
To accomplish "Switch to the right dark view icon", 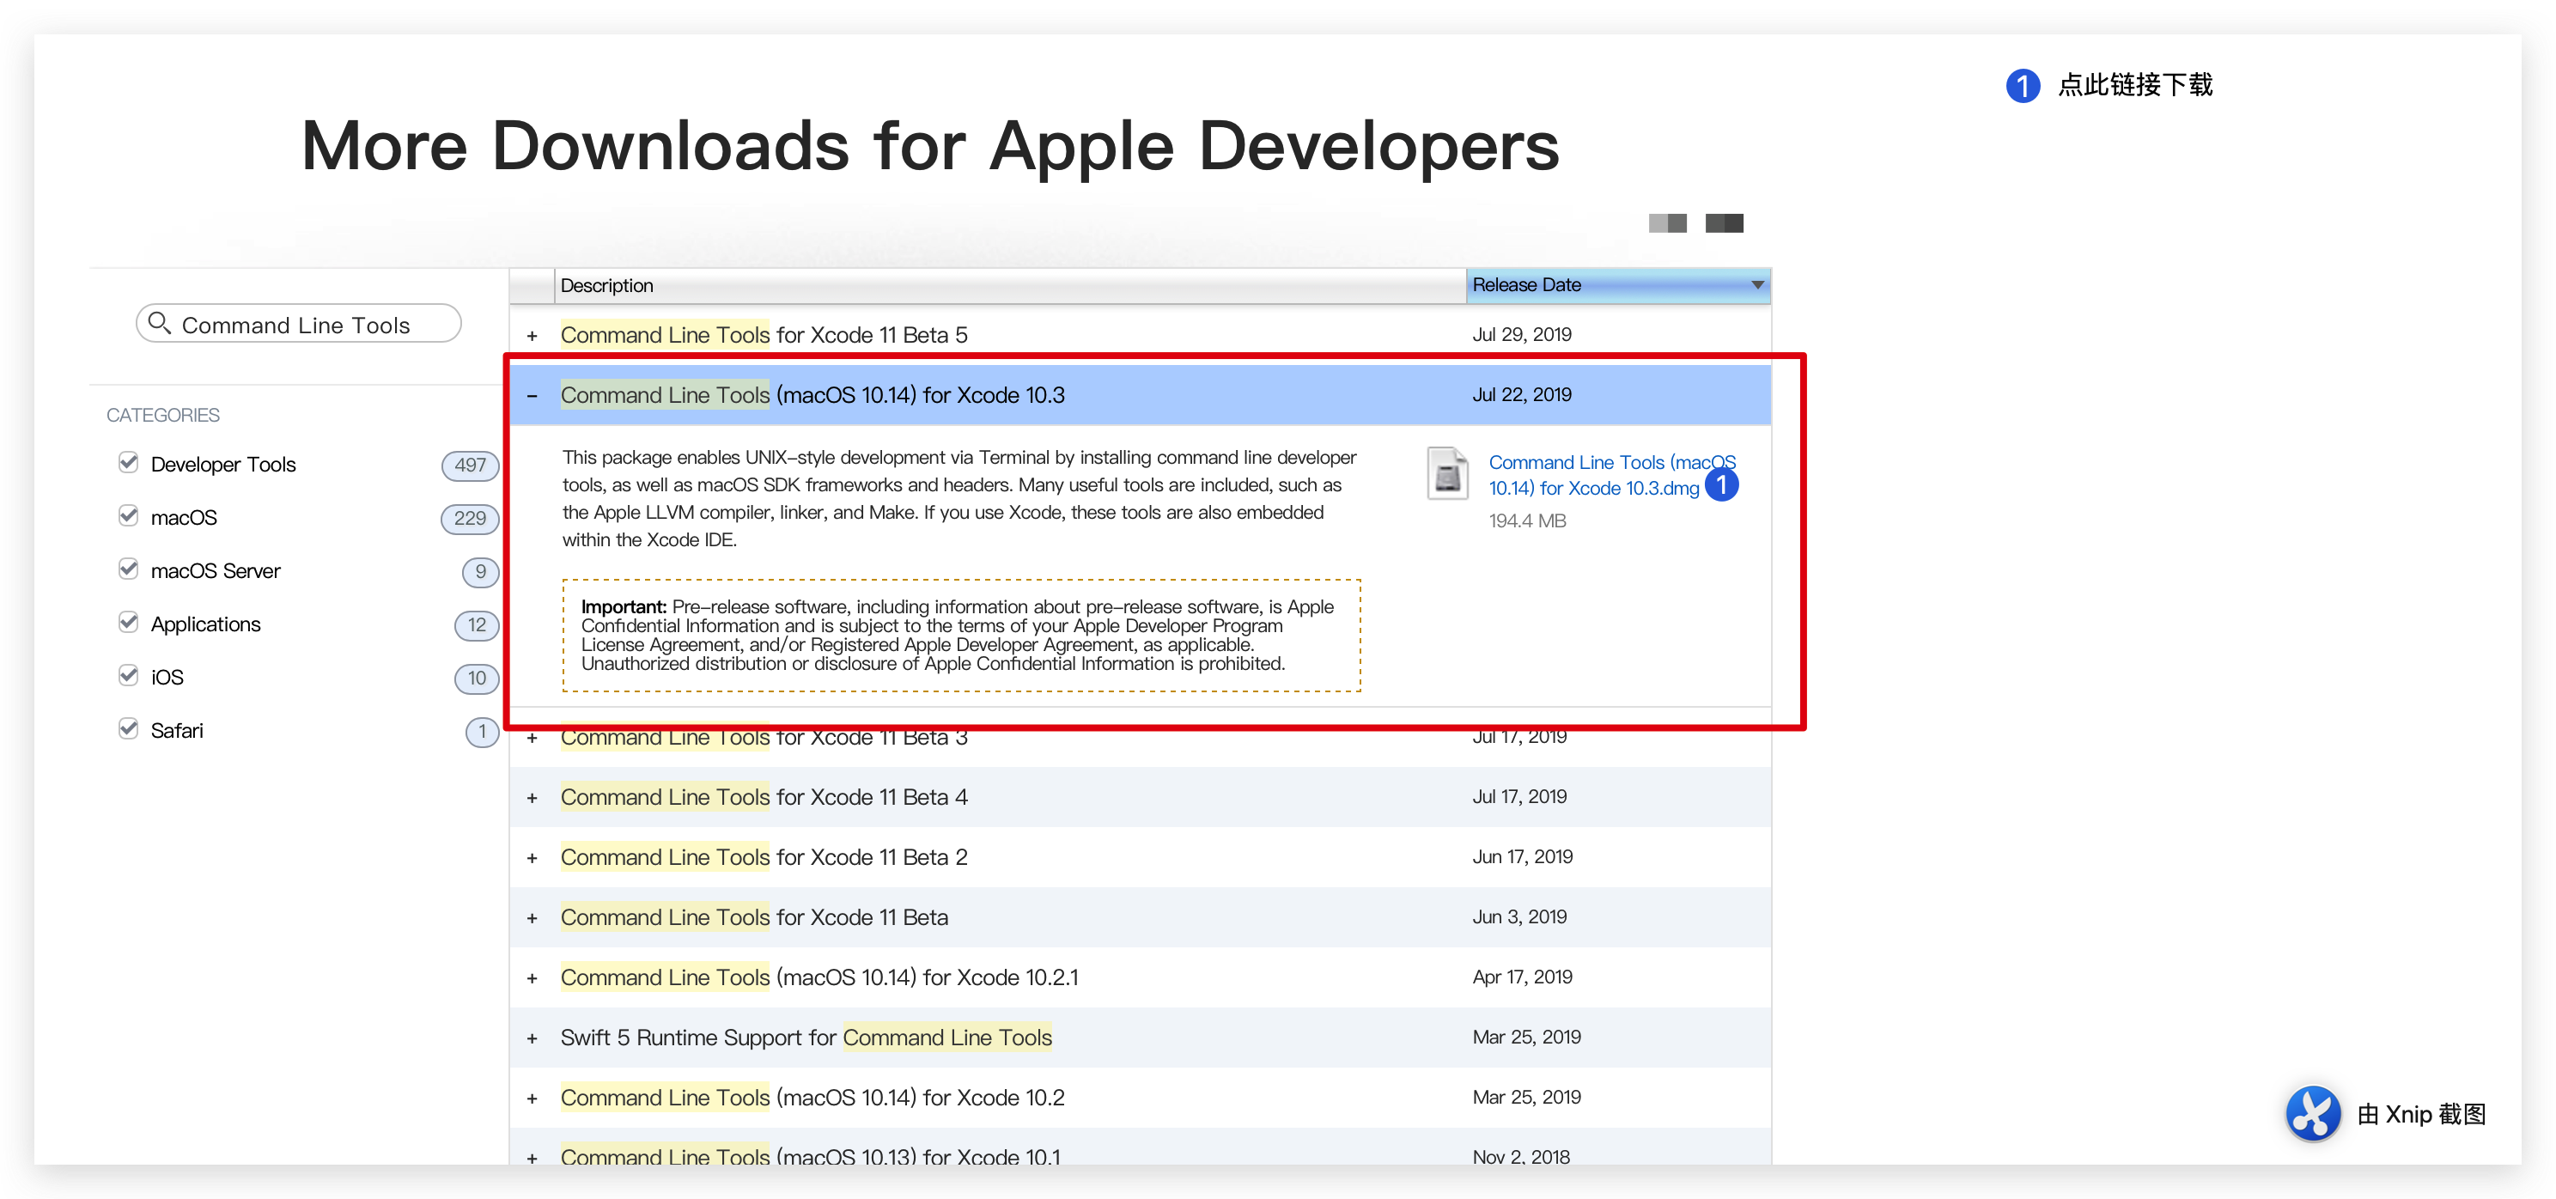I will pyautogui.click(x=1724, y=223).
